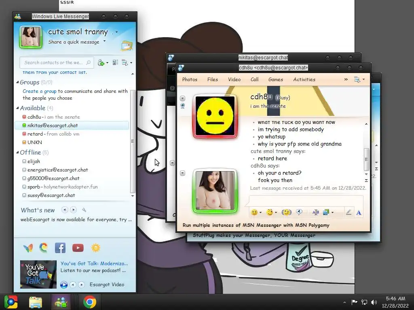Go to previous Escargot Video item
The width and height of the screenshot is (414, 310).
[73, 285]
